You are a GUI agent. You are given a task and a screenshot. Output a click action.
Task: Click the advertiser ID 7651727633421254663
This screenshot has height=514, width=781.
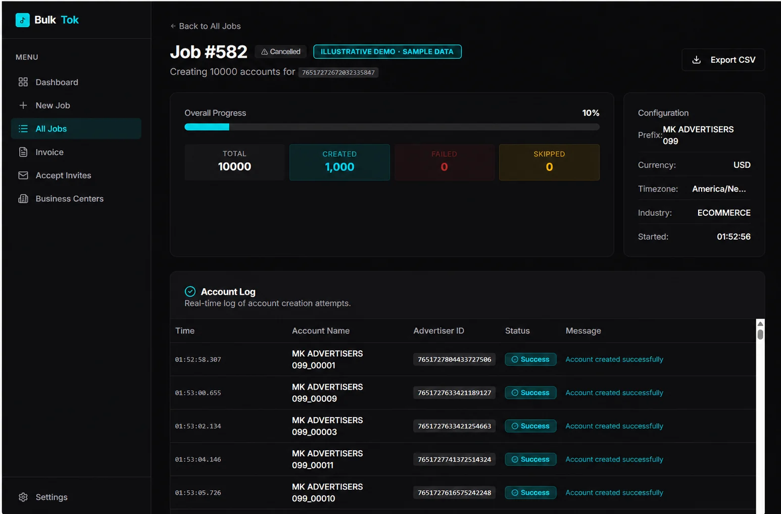tap(454, 426)
